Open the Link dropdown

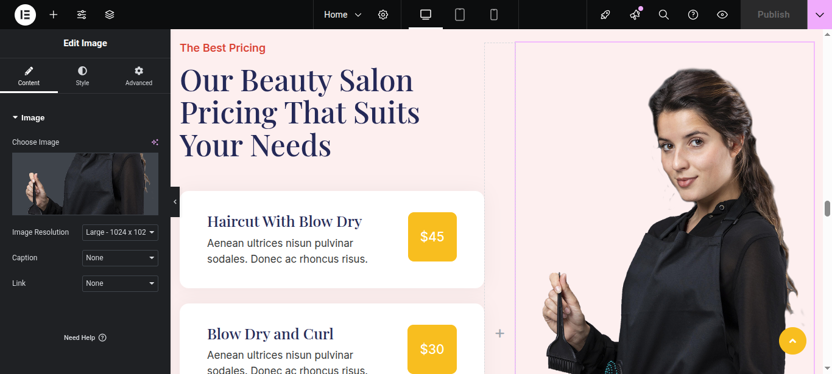[120, 283]
